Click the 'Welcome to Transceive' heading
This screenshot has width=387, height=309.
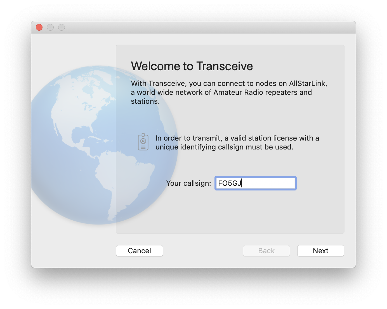[x=192, y=66]
